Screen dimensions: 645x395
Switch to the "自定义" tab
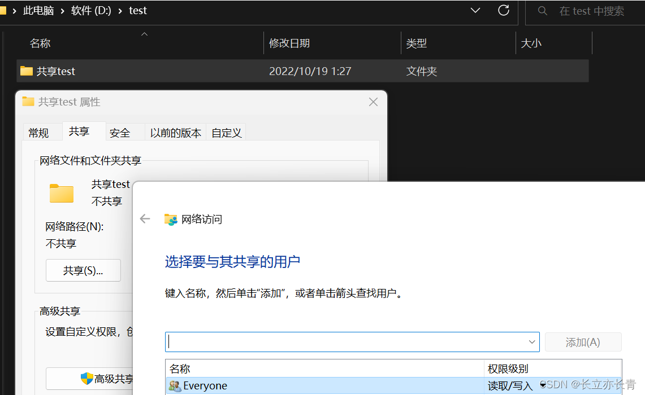(x=226, y=133)
